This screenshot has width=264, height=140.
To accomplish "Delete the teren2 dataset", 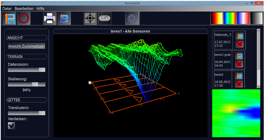I will (239, 84).
